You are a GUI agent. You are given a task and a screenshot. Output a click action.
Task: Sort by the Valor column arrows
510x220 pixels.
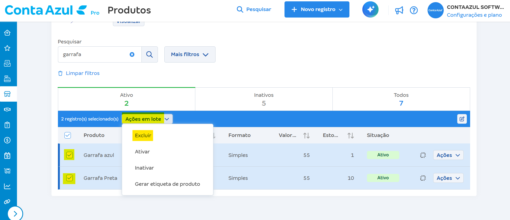[306, 135]
